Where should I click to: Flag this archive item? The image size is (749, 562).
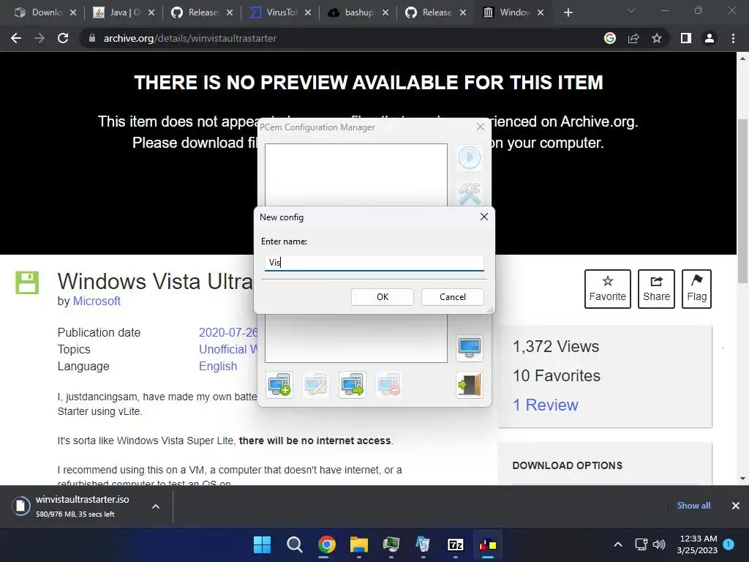[696, 288]
